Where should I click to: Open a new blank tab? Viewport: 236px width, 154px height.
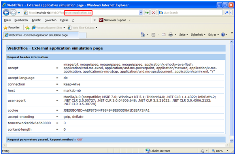click(x=83, y=35)
